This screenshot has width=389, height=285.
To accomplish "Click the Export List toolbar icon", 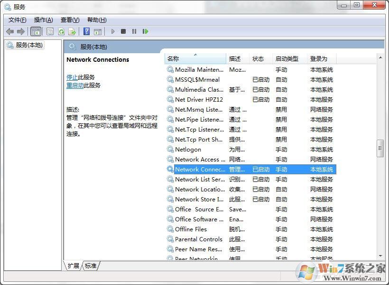I will pos(72,31).
